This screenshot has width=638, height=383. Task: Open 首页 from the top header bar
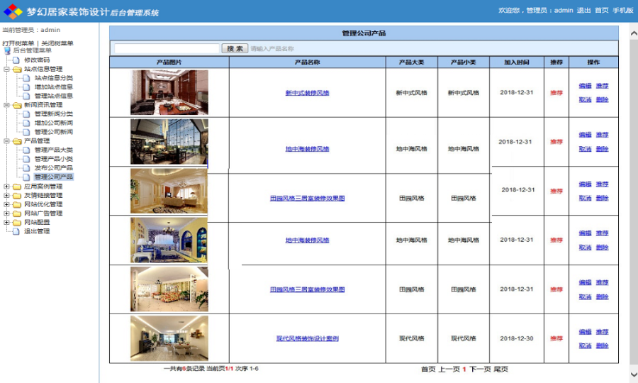[601, 10]
